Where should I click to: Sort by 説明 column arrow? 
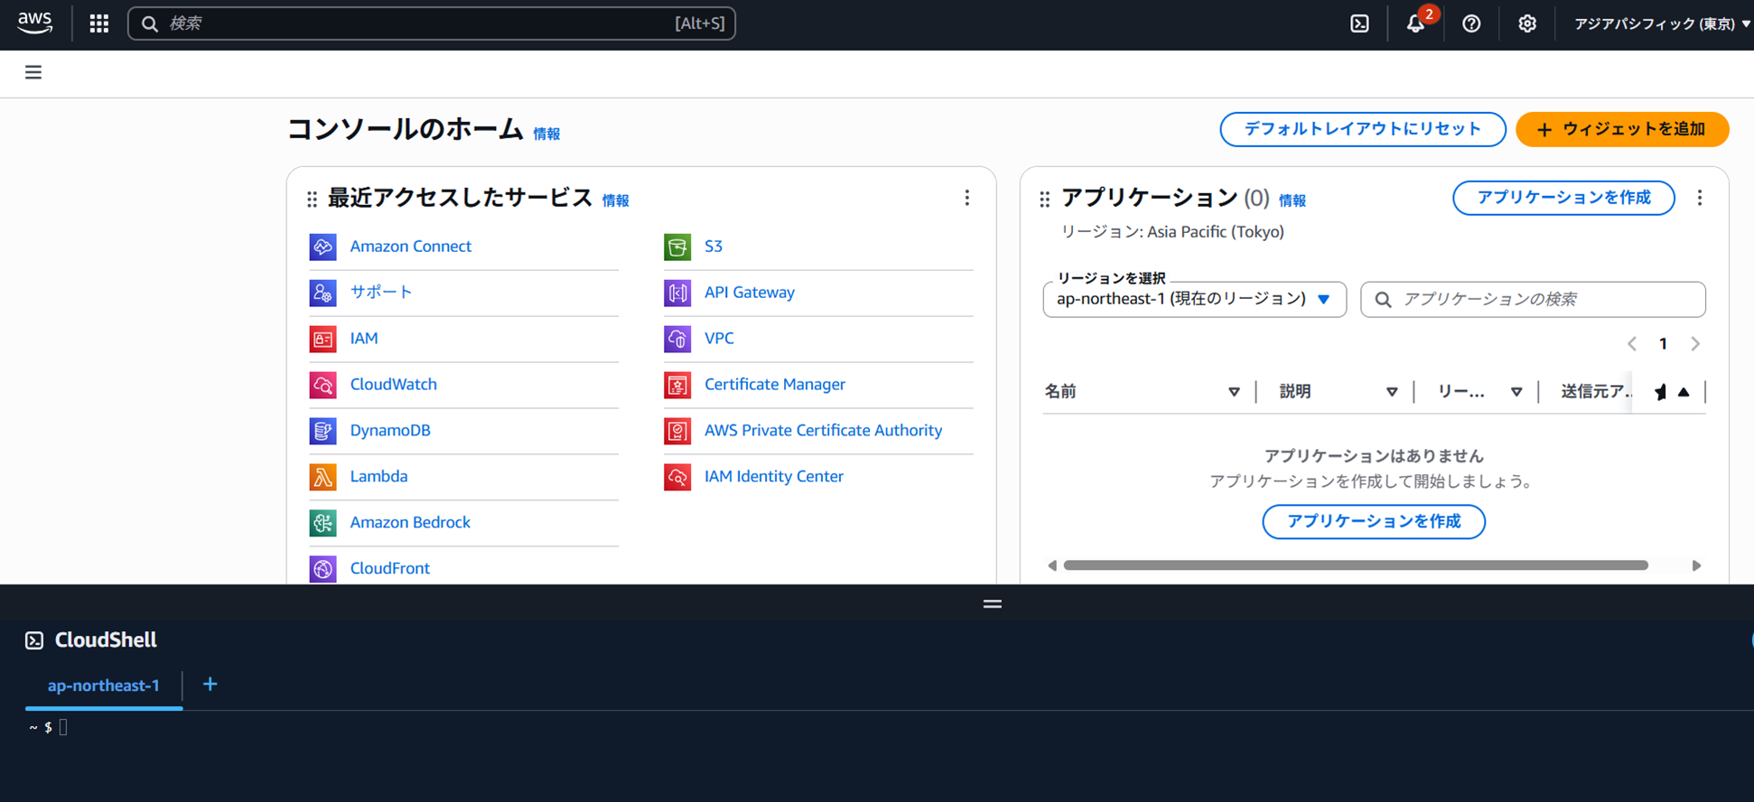1392,392
